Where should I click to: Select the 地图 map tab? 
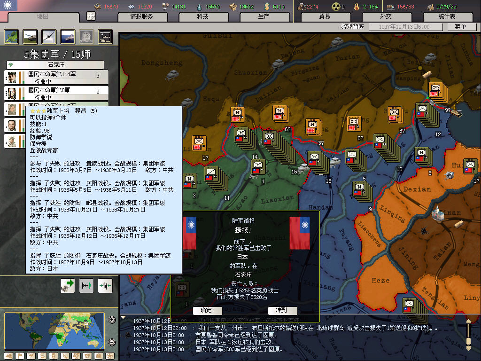pos(43,16)
